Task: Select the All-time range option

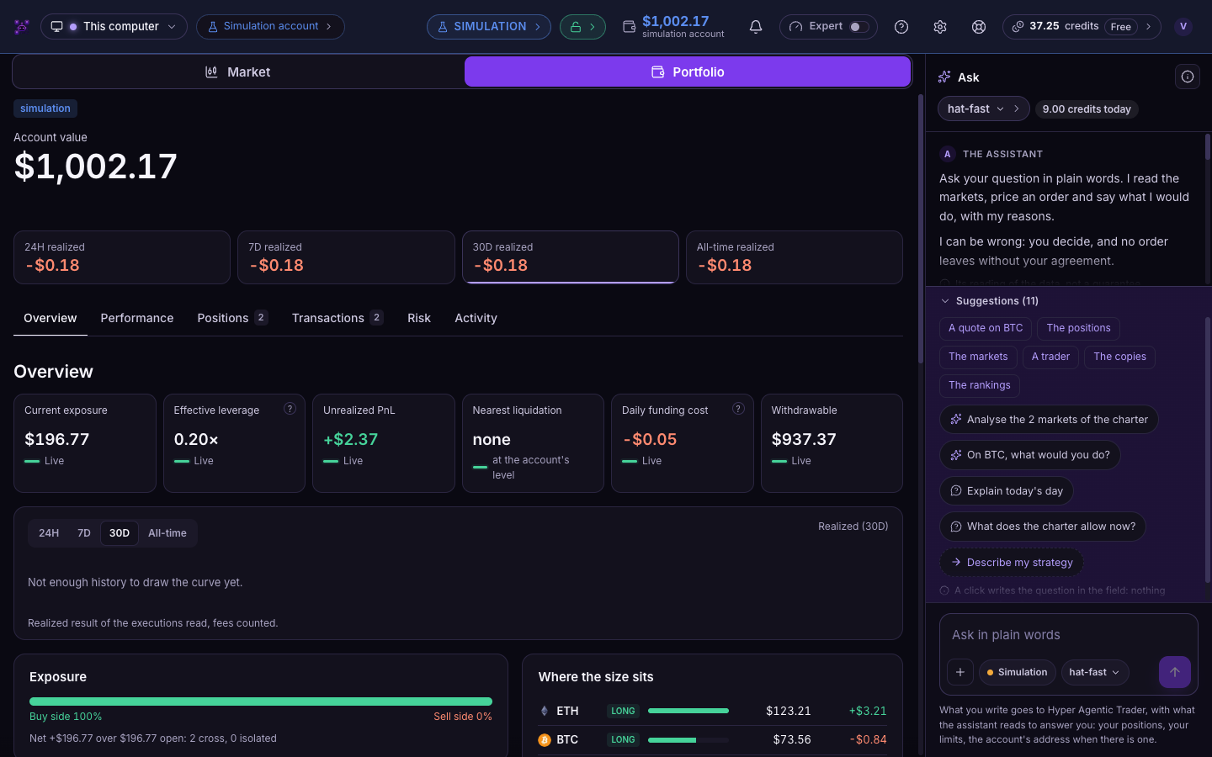Action: coord(167,533)
